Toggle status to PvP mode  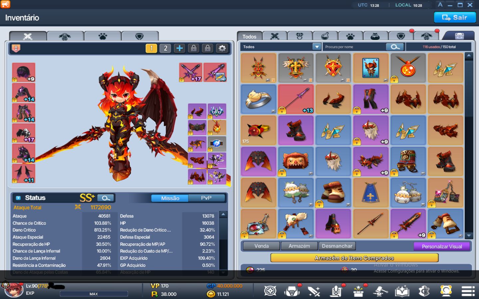point(206,198)
